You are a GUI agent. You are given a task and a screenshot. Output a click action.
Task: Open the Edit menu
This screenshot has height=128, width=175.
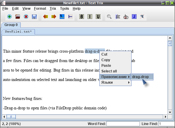[x=15, y=9]
